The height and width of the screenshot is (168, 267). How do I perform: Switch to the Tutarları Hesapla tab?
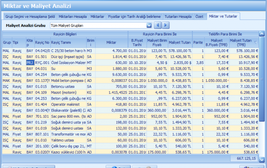click(x=178, y=17)
